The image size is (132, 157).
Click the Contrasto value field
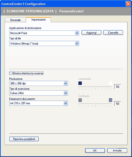[x=118, y=104]
